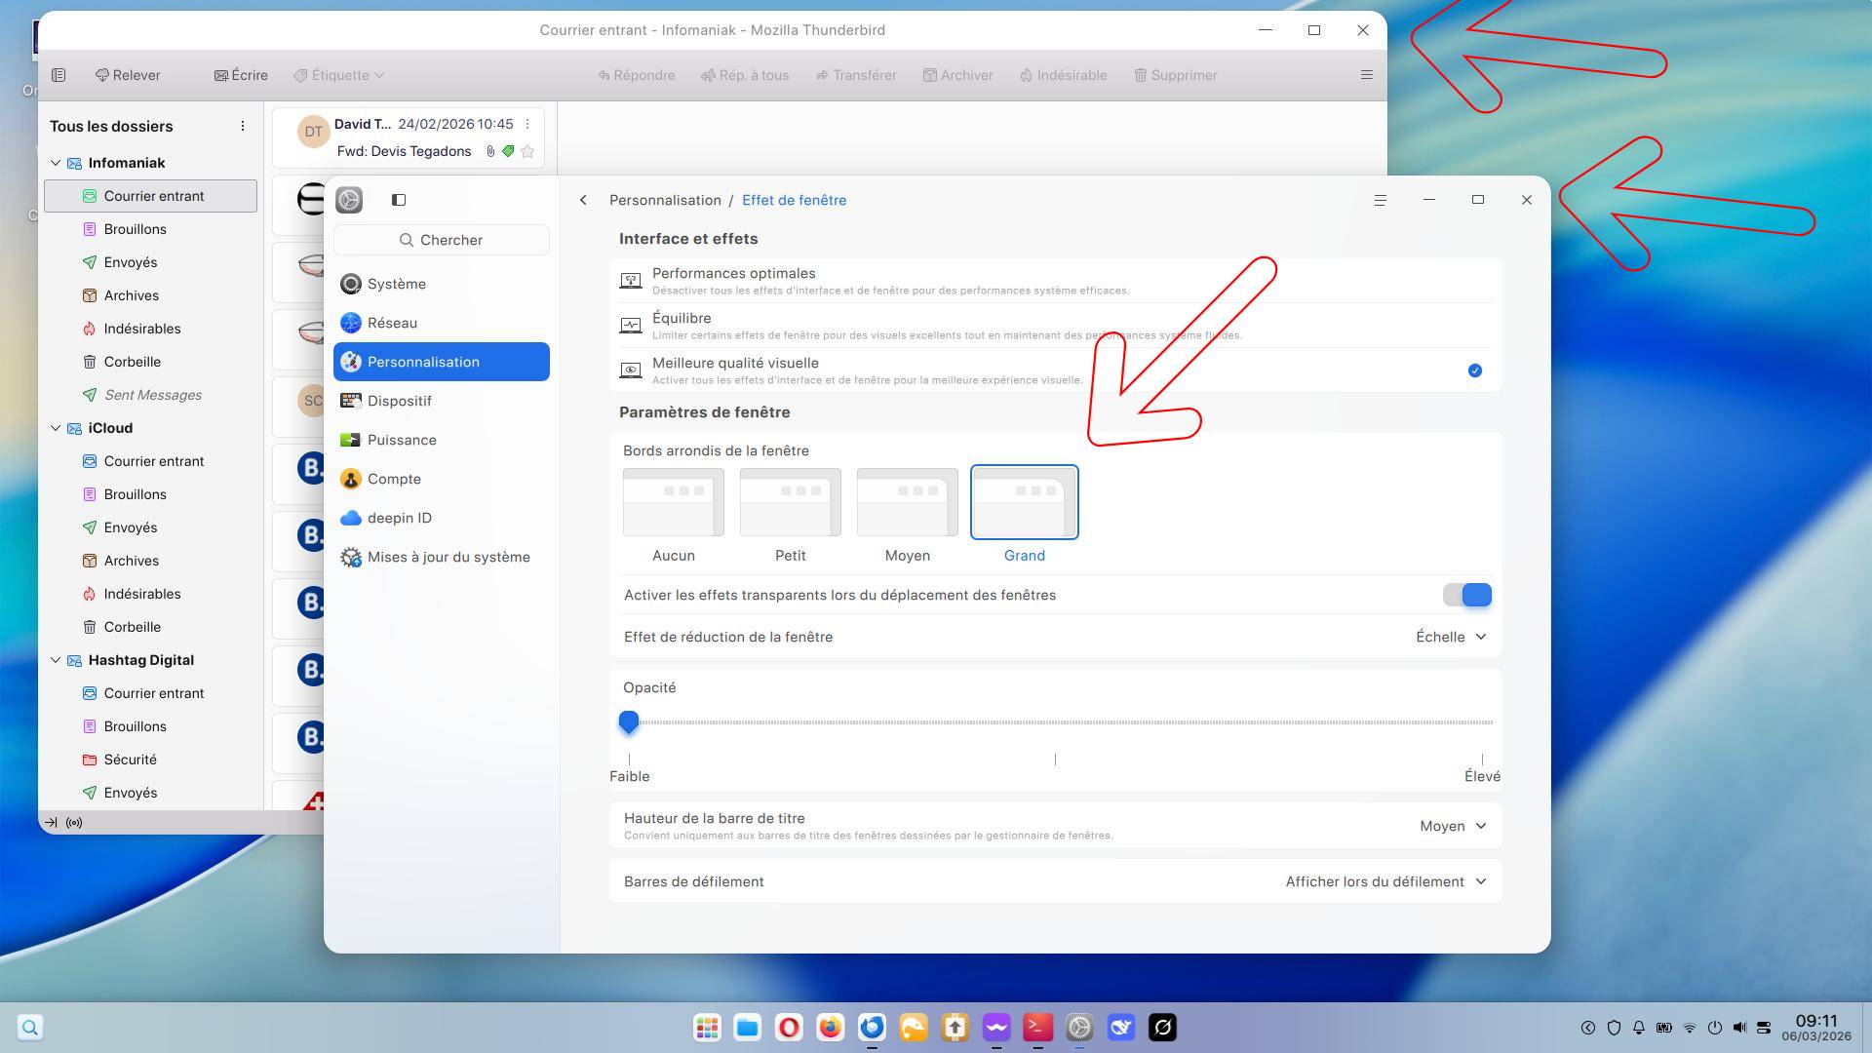
Task: Select Mises à jour du système category
Action: 448,557
